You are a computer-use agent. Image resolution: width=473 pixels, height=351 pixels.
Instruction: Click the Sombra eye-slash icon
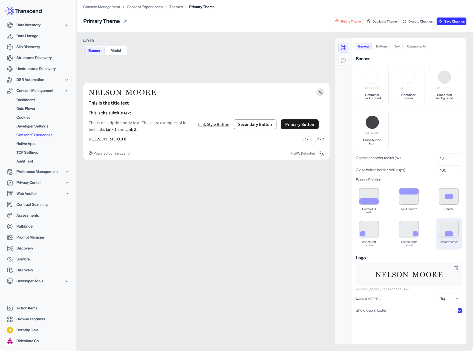(x=10, y=259)
